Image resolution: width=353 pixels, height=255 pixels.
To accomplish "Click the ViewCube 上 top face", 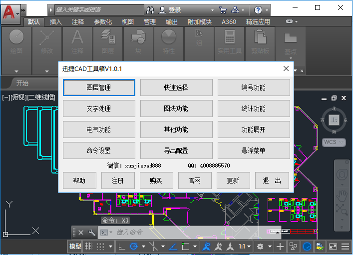I will (334, 120).
